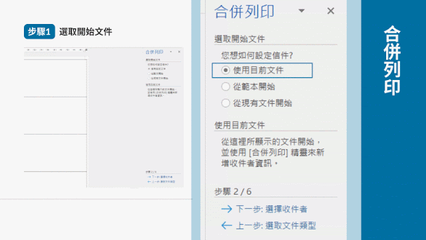Go to 下一步: 選擇收件者
Viewport: 426px width, 240px height.
click(272, 209)
